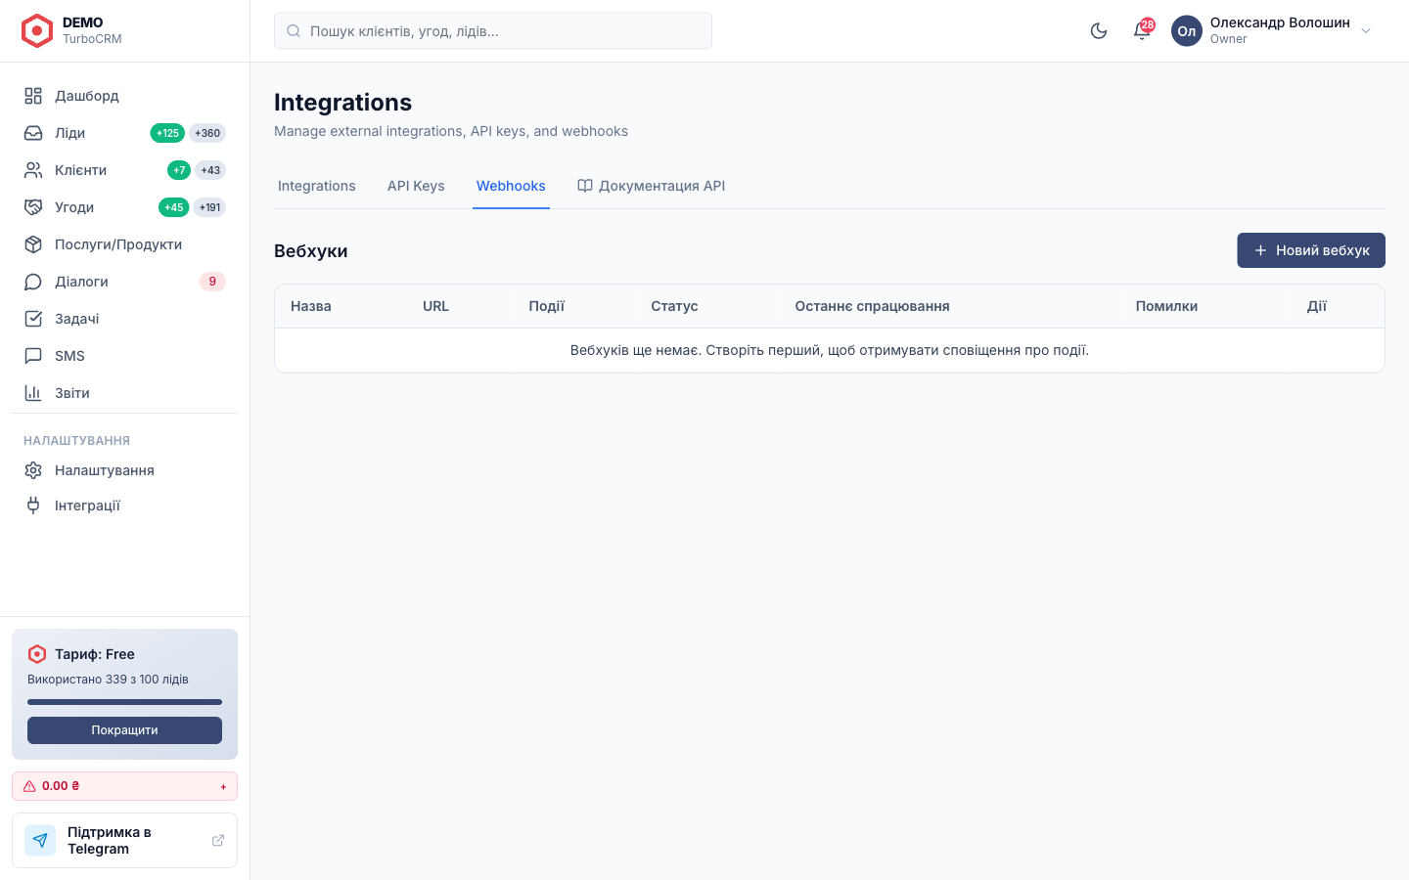
Task: Click the user avatar Ол
Action: click(1187, 30)
